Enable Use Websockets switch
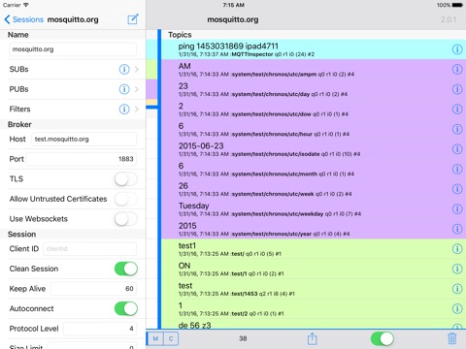The height and width of the screenshot is (349, 466). [126, 219]
